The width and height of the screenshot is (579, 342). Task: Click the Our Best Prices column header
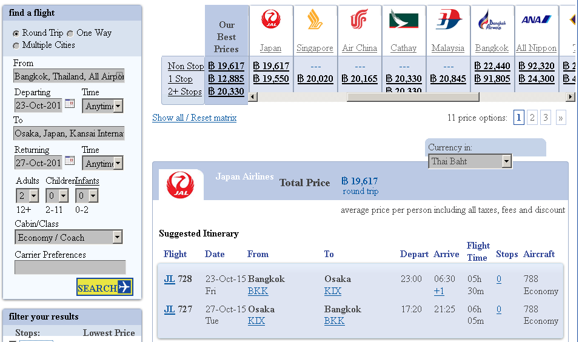[226, 37]
